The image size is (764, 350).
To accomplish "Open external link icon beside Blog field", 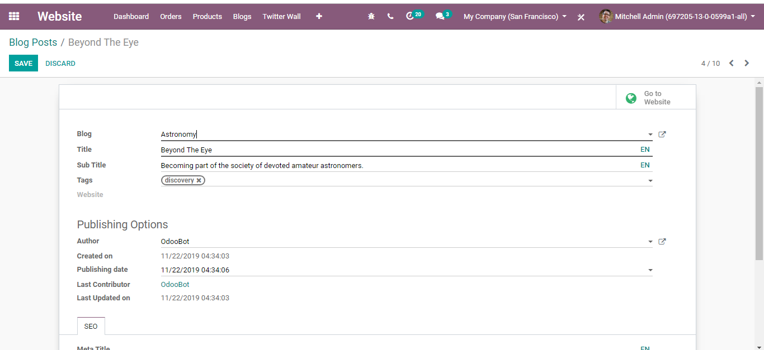I will click(x=662, y=135).
